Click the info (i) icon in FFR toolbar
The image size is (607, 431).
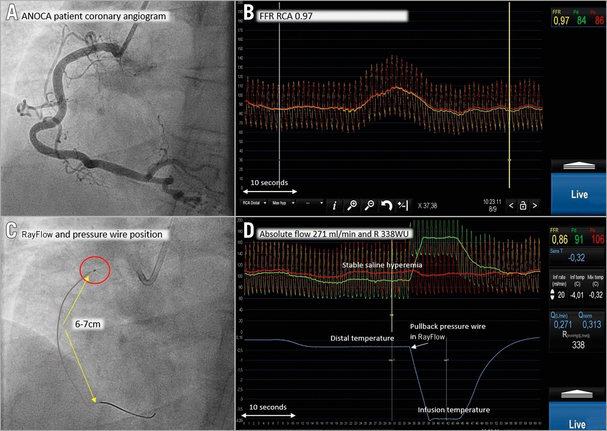335,206
